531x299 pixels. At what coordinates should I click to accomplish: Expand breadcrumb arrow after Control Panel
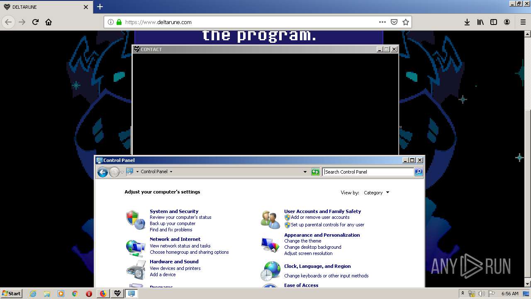click(x=171, y=172)
